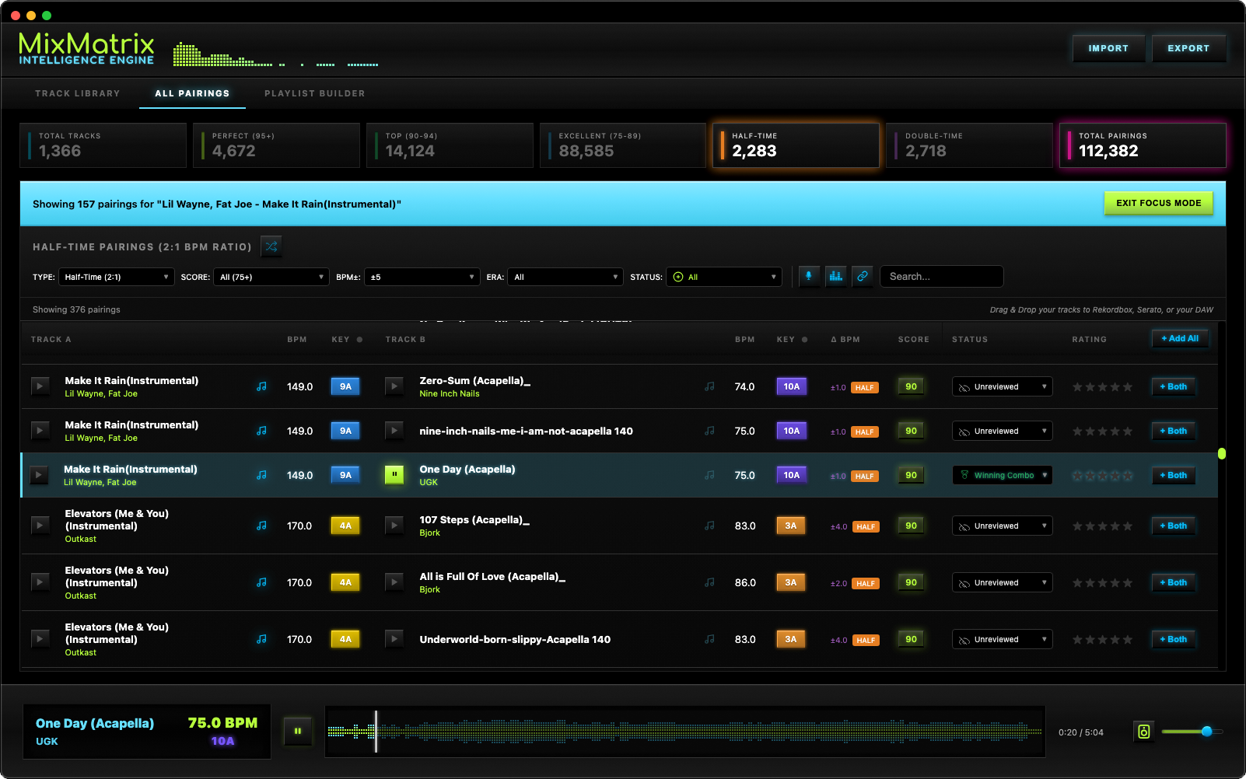Open Winning Combo status dropdown for One Day
The height and width of the screenshot is (779, 1246).
[x=1002, y=475]
